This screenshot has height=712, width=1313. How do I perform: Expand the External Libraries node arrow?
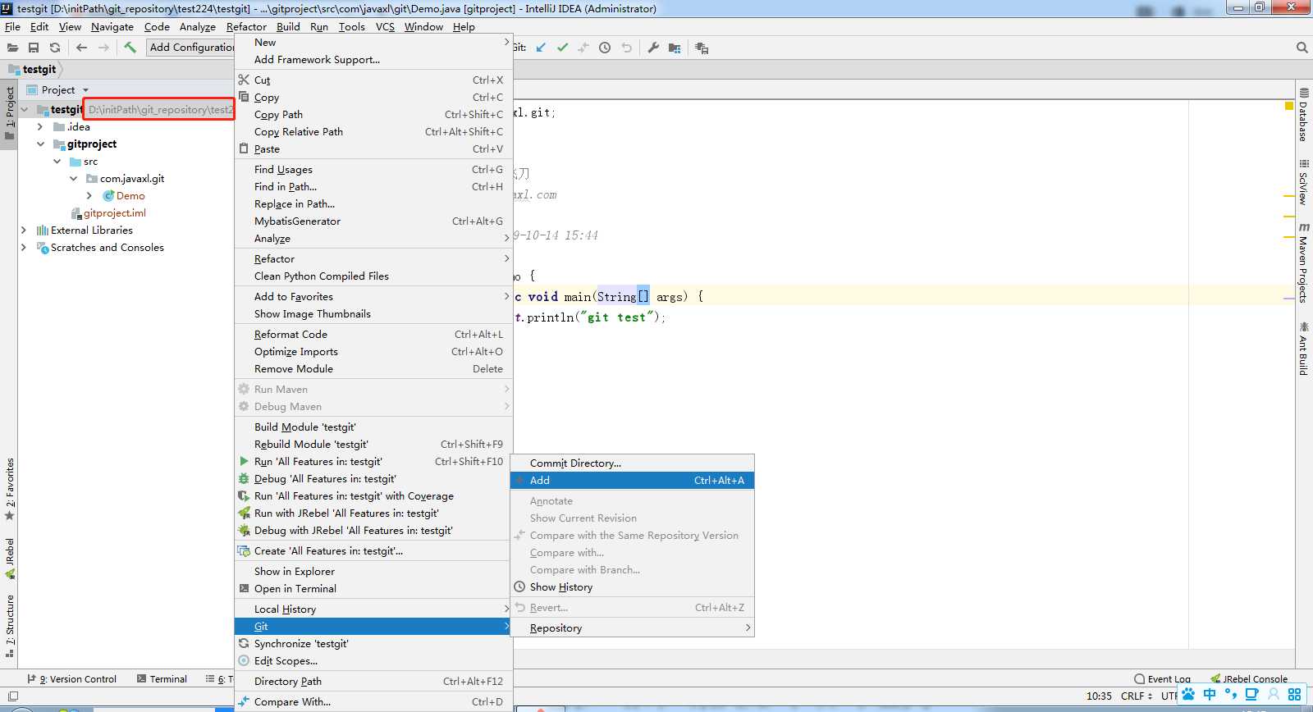coord(24,230)
